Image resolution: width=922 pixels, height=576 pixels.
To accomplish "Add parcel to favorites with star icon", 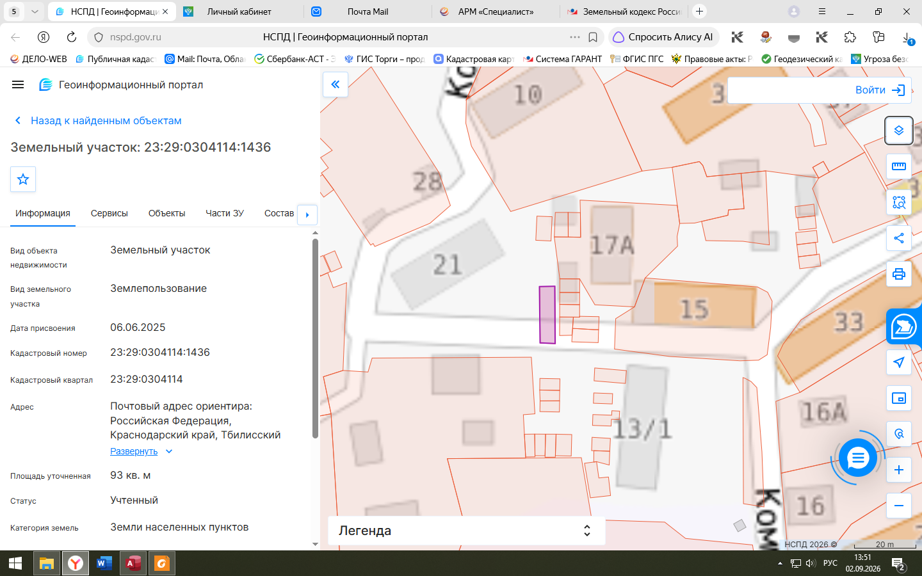I will click(x=23, y=179).
